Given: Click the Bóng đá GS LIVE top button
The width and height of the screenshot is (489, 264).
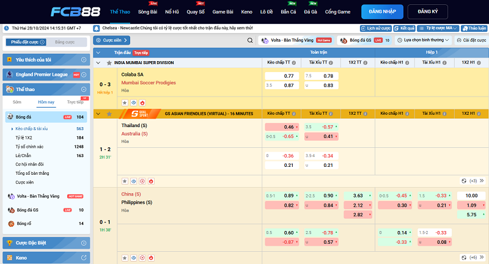Looking at the screenshot, I should (x=364, y=40).
